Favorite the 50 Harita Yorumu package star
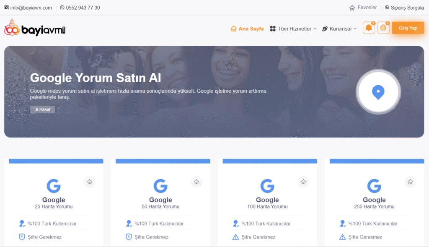Viewport: 429px width, 247px height. click(196, 182)
